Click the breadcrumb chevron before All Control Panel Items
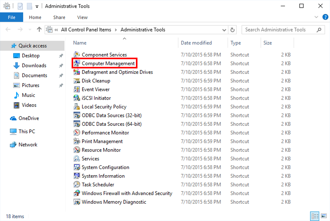This screenshot has width=330, height=221. click(56, 30)
